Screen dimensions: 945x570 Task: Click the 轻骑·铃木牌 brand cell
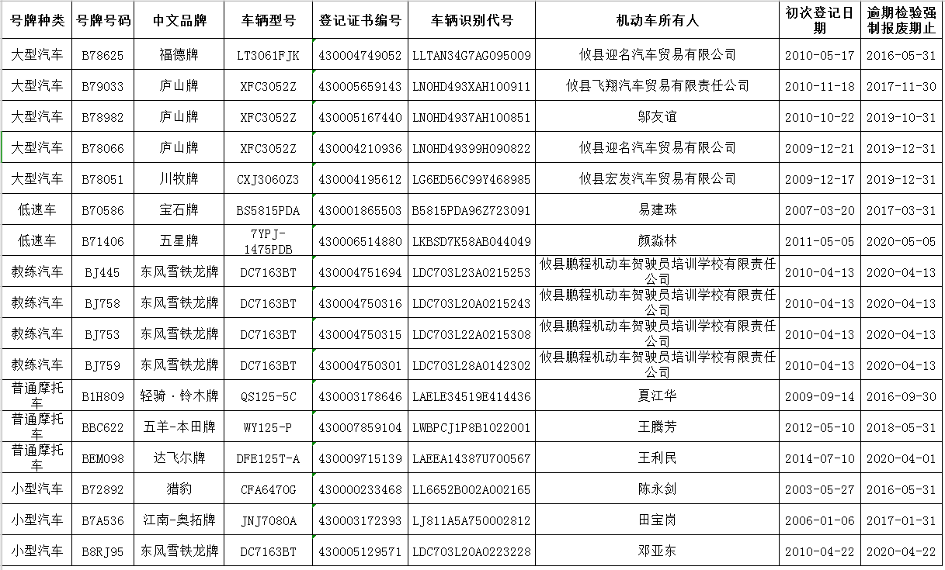pyautogui.click(x=179, y=396)
